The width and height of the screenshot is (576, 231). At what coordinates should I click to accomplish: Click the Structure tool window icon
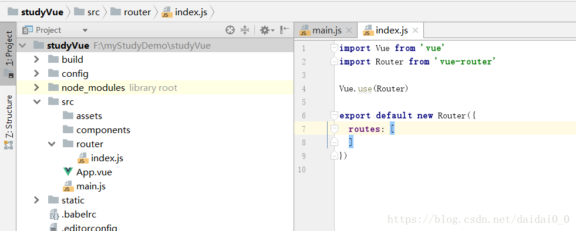(x=8, y=145)
